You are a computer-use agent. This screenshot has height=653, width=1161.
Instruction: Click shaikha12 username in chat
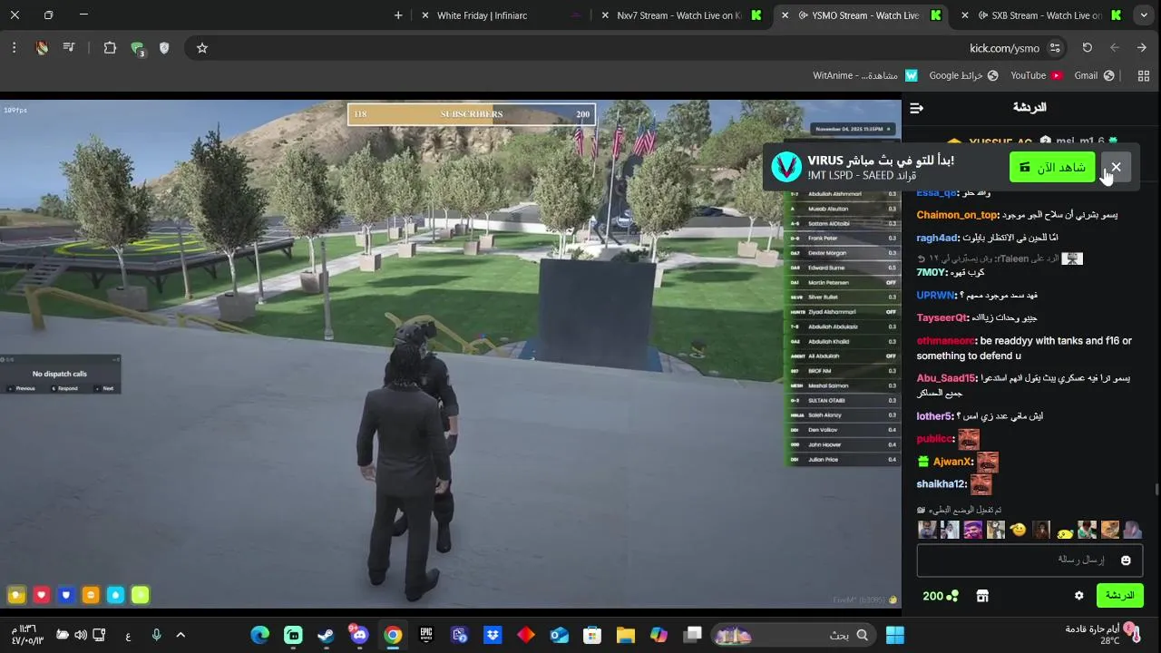pos(941,484)
